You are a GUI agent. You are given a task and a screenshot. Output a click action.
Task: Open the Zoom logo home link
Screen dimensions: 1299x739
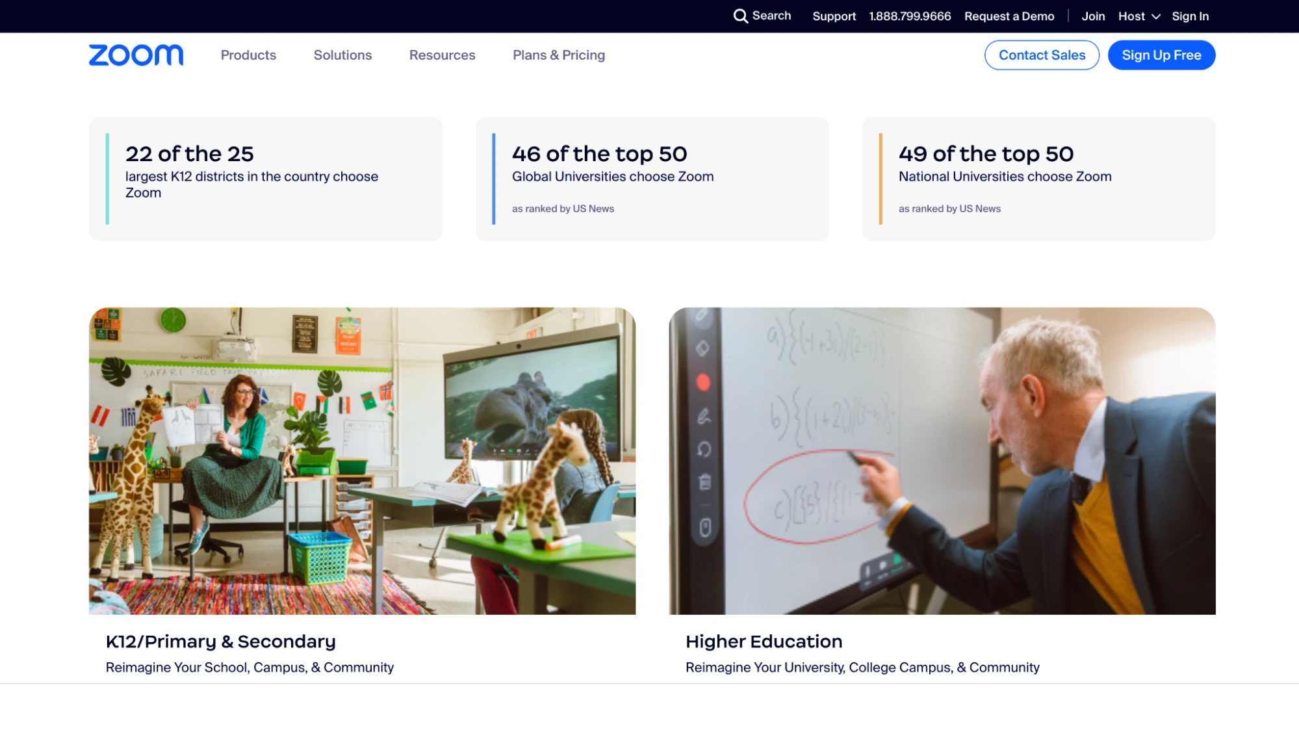(x=136, y=55)
